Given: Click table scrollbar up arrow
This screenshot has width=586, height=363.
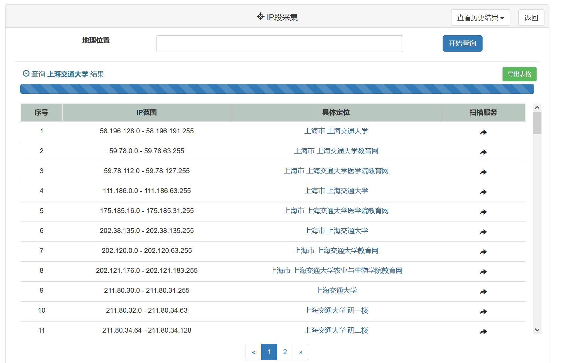Looking at the screenshot, I should tap(537, 107).
